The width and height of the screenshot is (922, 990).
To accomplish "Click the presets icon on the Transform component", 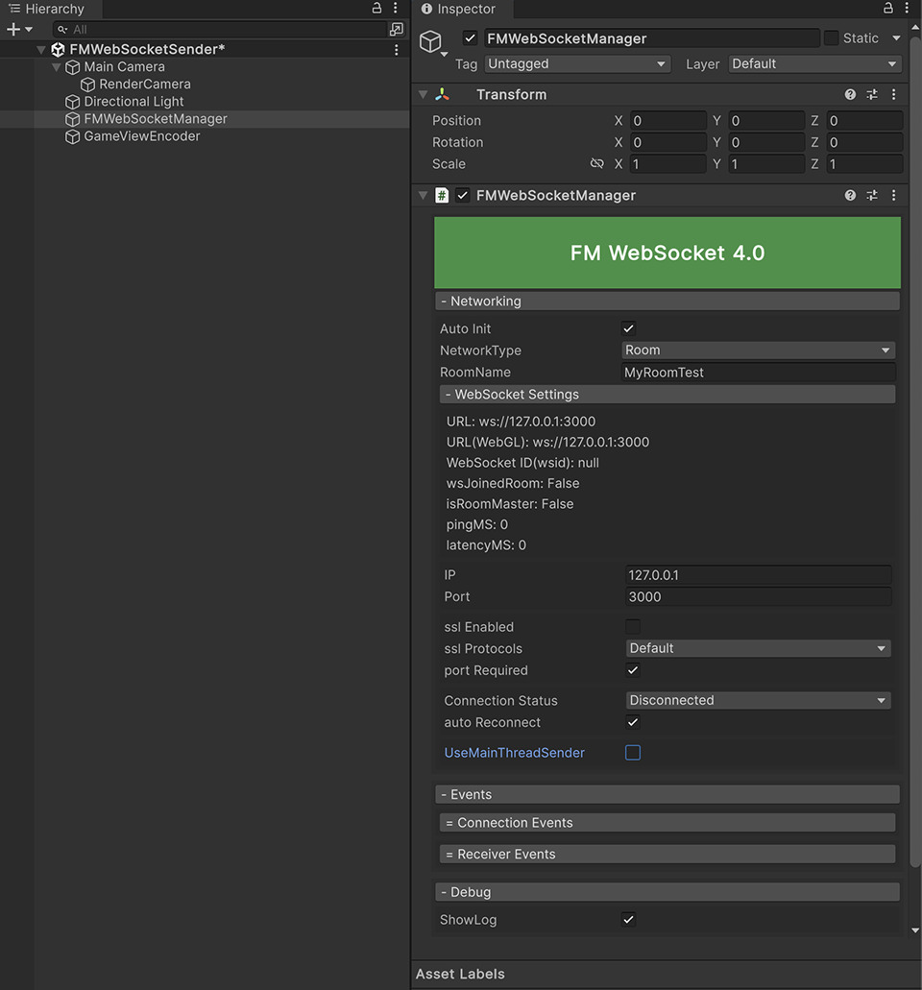I will click(x=871, y=94).
